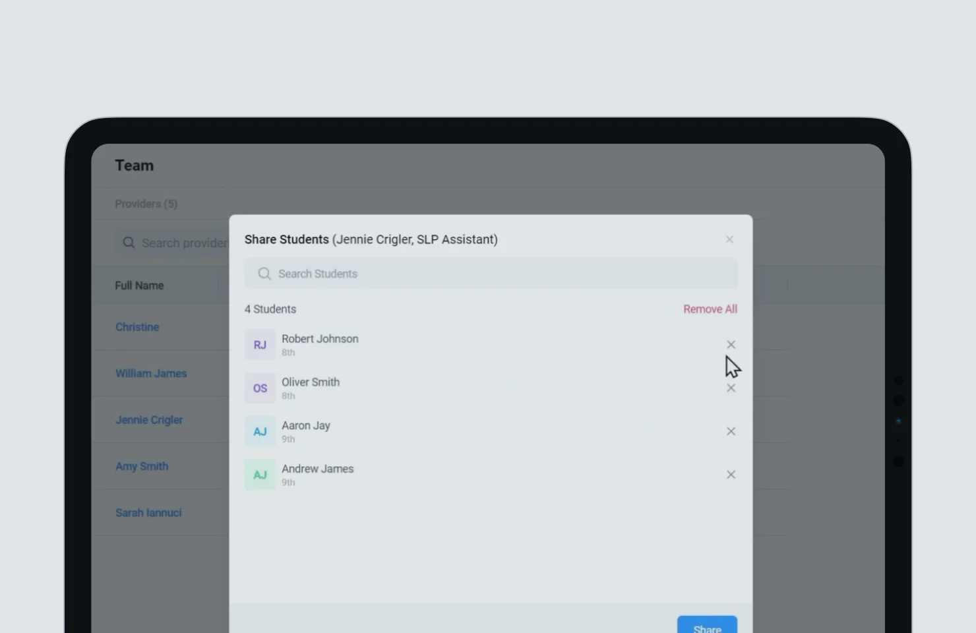
Task: Remove Andrew James with X icon
Action: coord(731,475)
